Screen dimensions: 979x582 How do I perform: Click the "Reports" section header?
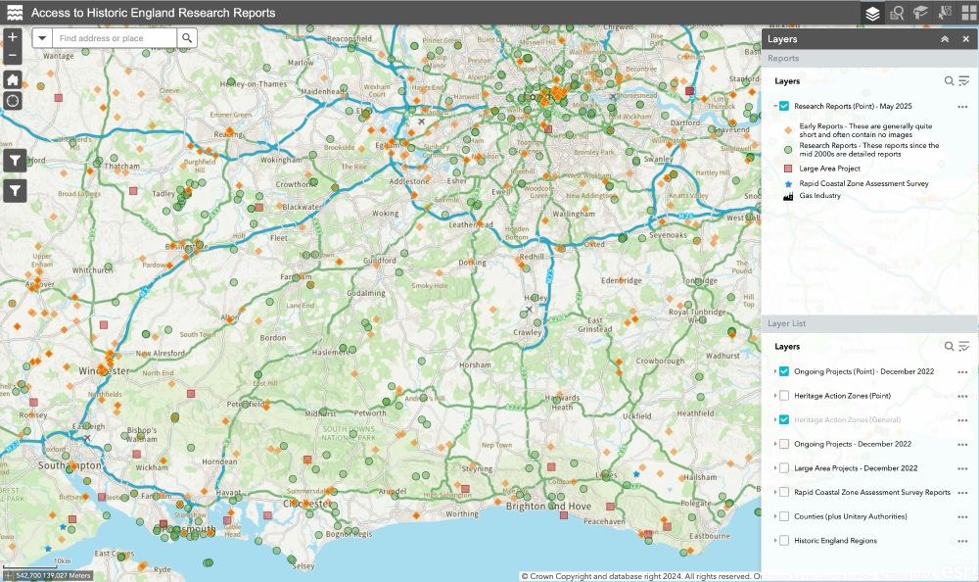869,58
